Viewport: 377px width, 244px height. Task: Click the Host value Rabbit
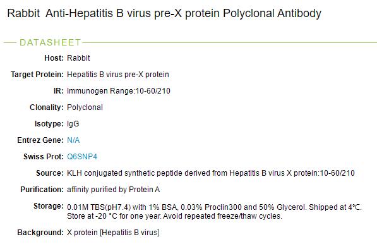pyautogui.click(x=78, y=58)
